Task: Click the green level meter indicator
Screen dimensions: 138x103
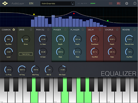Action: pyautogui.click(x=93, y=4)
